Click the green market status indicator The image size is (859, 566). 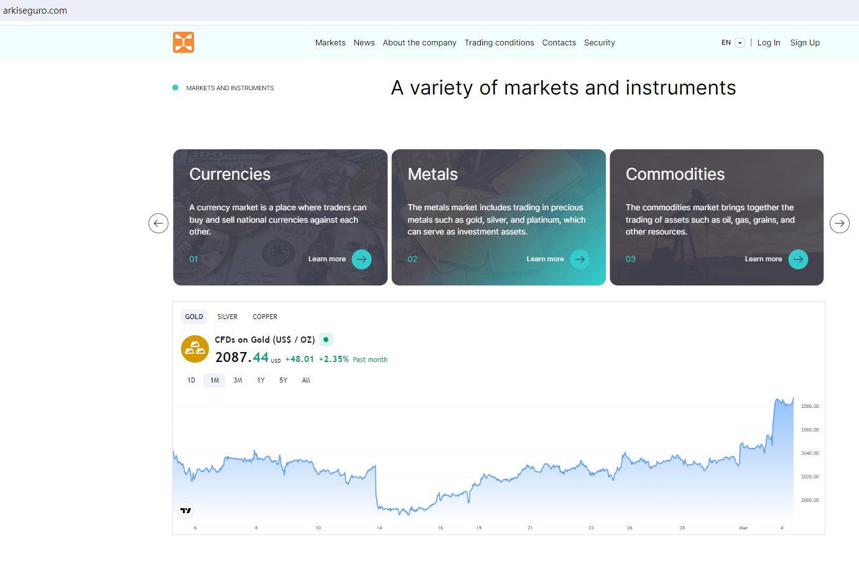coord(326,340)
